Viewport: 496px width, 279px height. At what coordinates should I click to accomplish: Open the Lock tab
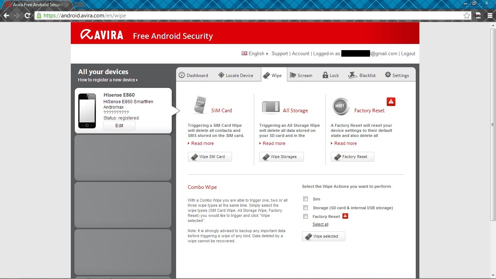[330, 75]
